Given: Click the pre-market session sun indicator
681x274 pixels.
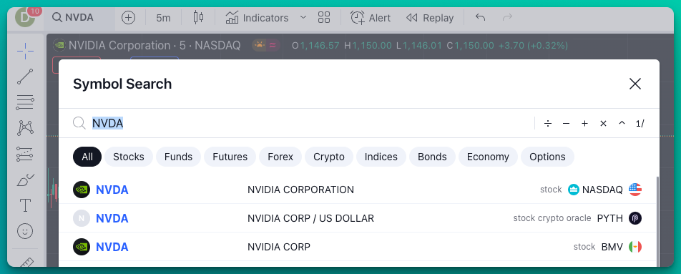Looking at the screenshot, I should 259,45.
